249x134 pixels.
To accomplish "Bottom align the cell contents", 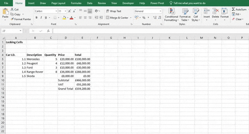I will point(90,11).
